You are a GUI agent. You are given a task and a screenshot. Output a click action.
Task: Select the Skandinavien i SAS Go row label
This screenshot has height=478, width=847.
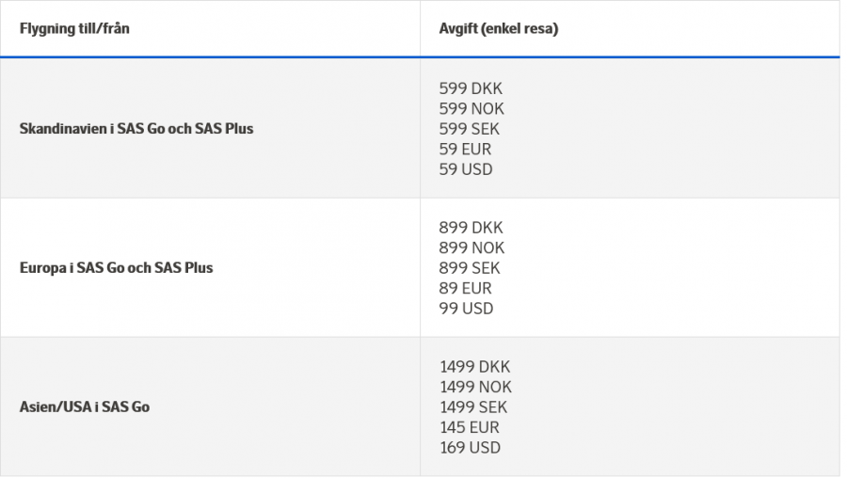[x=136, y=129]
